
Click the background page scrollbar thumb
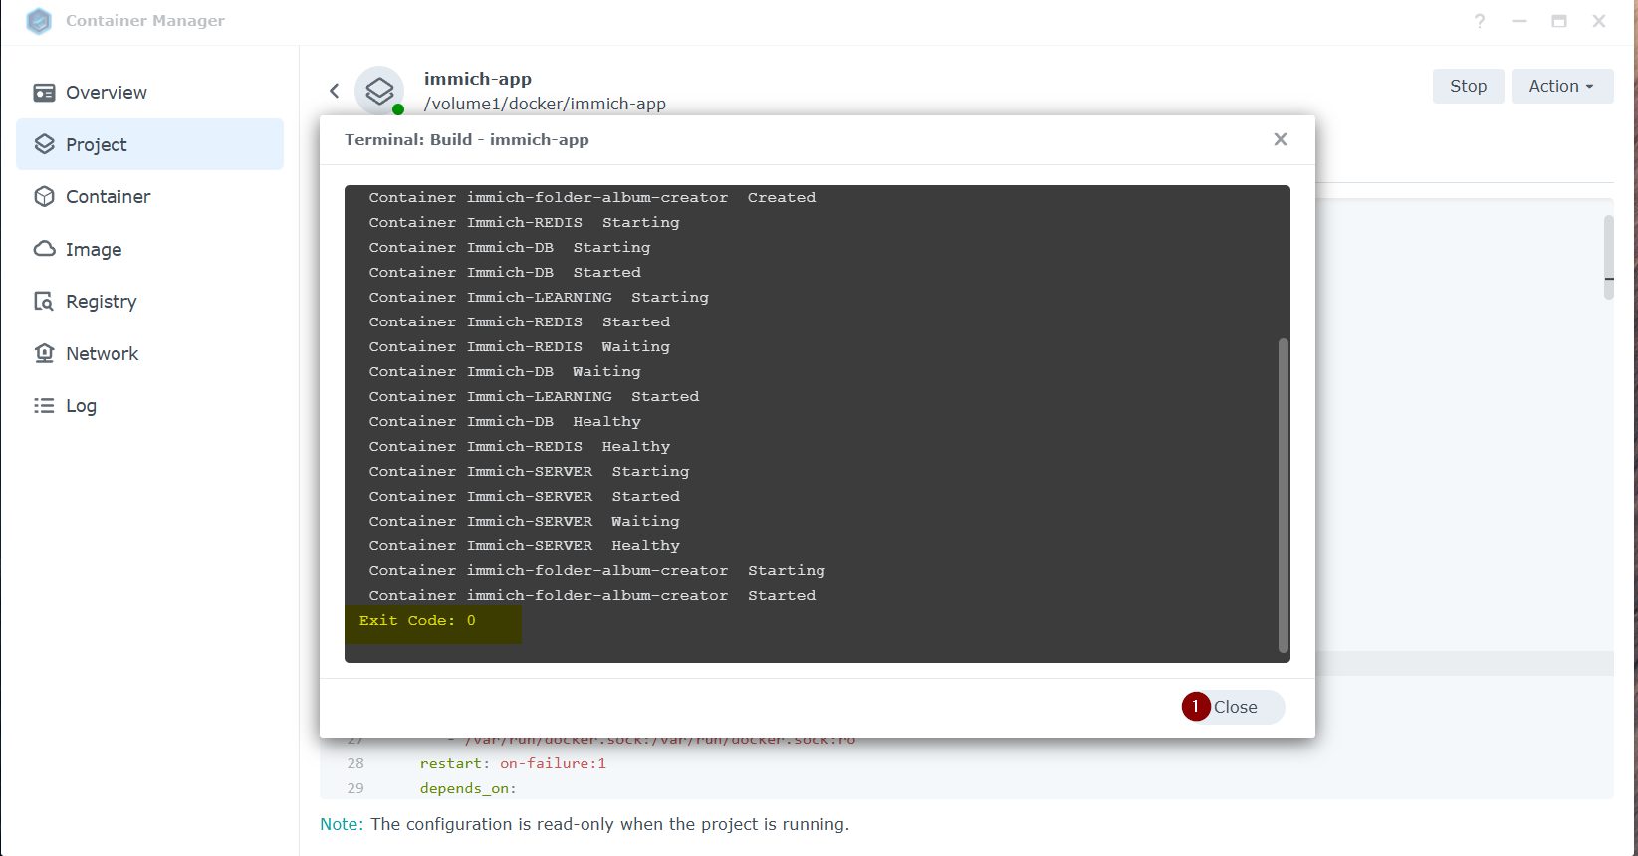coord(1609,257)
